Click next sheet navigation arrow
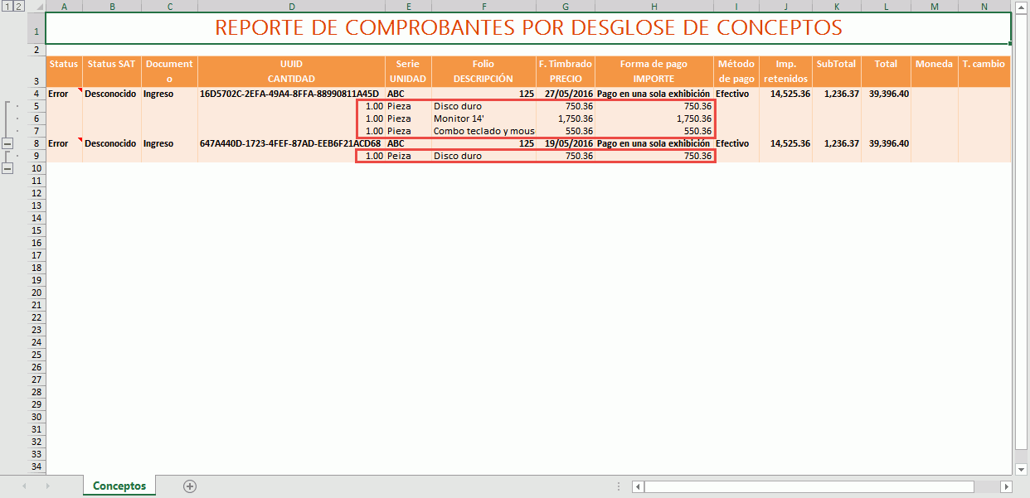The width and height of the screenshot is (1030, 498). tap(47, 486)
